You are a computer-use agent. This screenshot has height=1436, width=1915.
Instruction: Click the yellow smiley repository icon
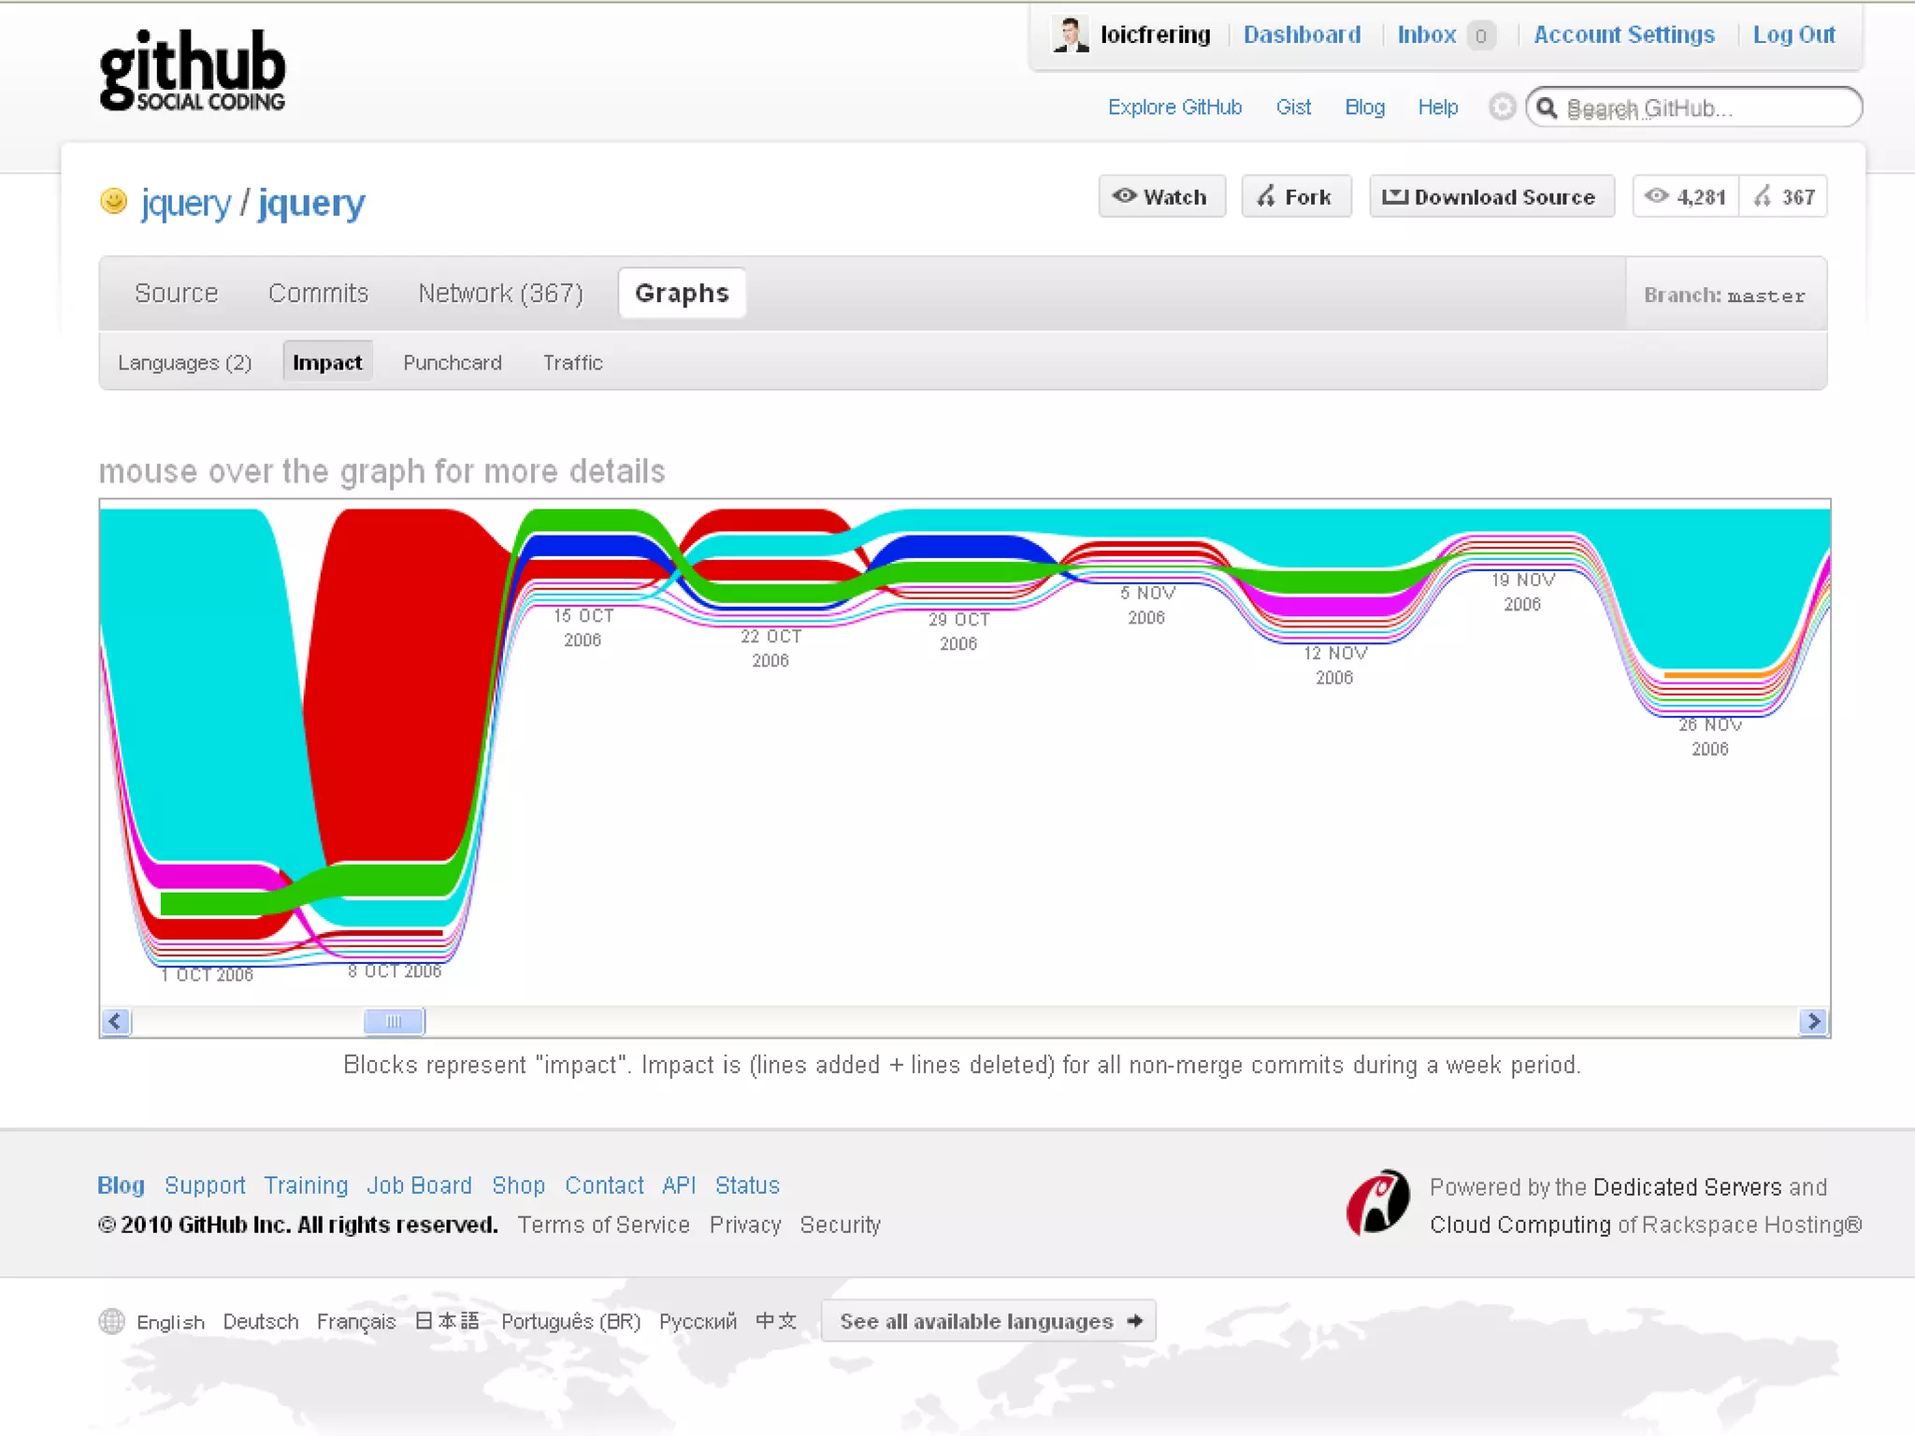[113, 201]
